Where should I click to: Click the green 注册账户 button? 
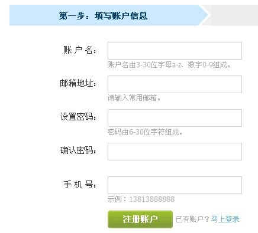coord(140,219)
